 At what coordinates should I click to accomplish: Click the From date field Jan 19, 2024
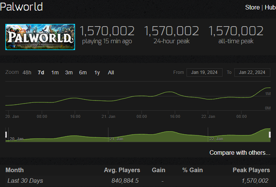coord(204,72)
